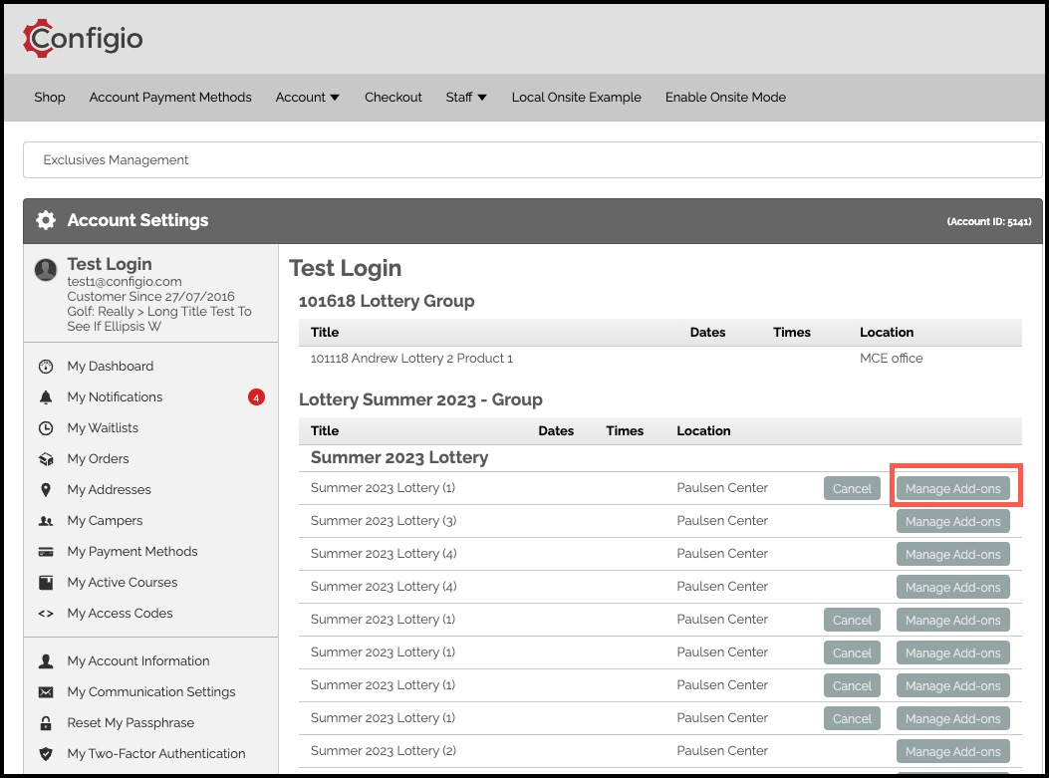The height and width of the screenshot is (778, 1049).
Task: Open Account Payment Methods in navigation
Action: 170,97
